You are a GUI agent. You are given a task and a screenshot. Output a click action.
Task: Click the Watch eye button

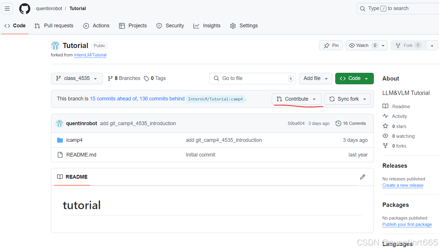[x=362, y=45]
